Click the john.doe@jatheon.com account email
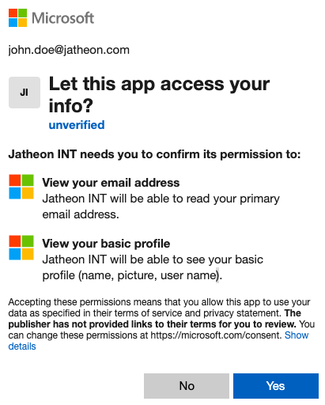The image size is (325, 405). pyautogui.click(x=69, y=50)
